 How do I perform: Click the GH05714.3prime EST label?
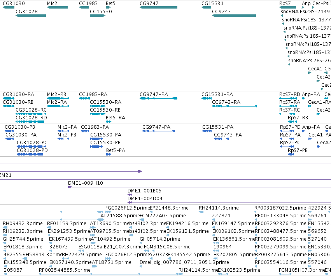pyautogui.click(x=160, y=239)
